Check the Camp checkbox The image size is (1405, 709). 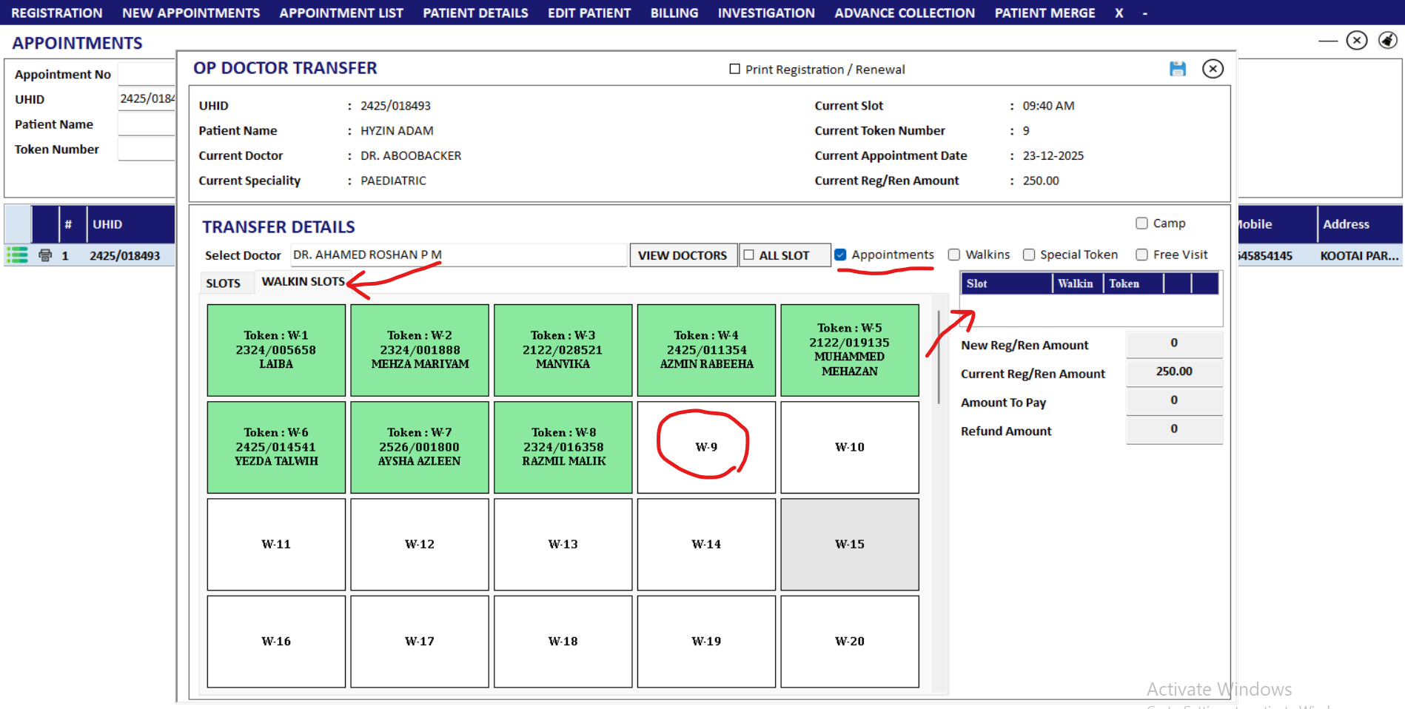(1141, 223)
